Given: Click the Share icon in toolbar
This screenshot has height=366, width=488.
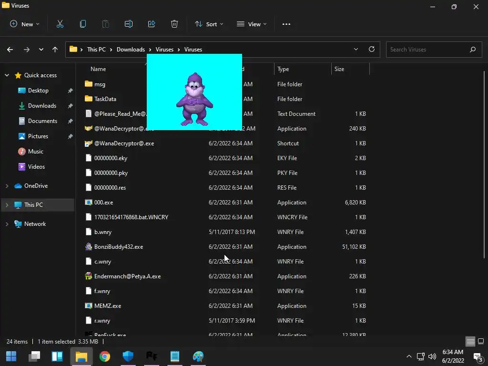Looking at the screenshot, I should click(x=152, y=24).
